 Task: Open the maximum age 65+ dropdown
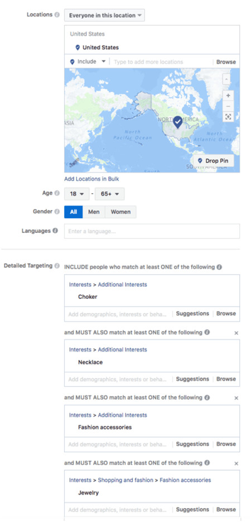tap(110, 194)
